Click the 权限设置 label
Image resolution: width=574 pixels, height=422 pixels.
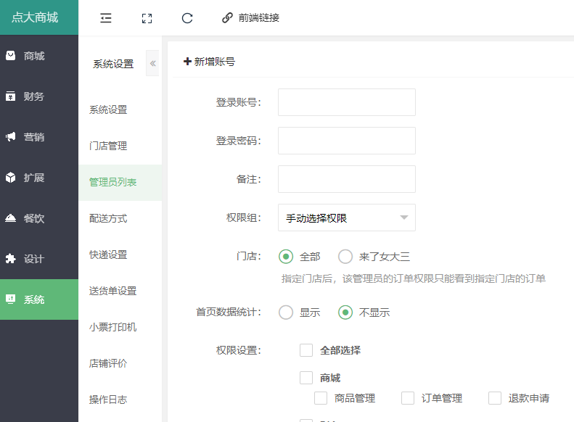tap(238, 350)
